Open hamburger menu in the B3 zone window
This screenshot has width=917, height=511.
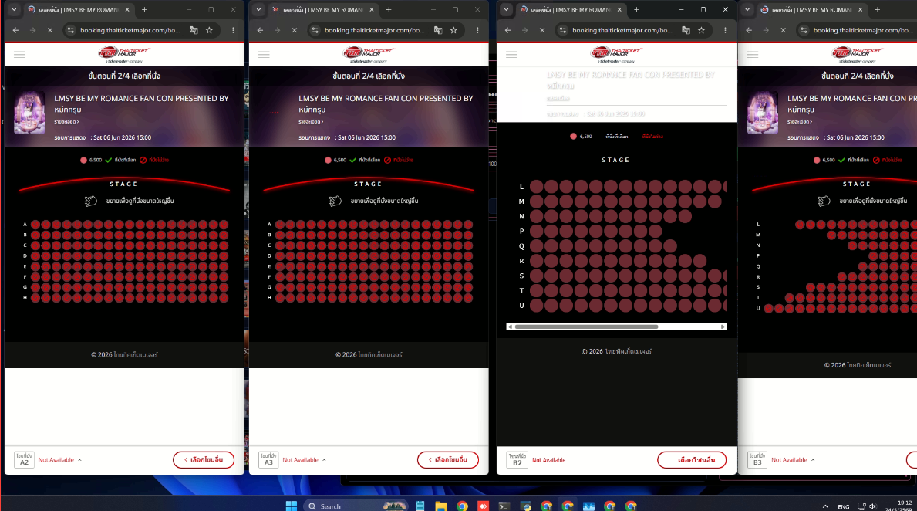[753, 54]
